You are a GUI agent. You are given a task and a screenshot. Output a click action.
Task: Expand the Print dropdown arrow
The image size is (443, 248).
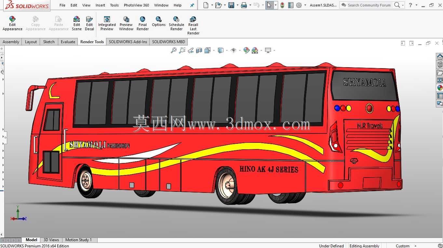point(250,5)
